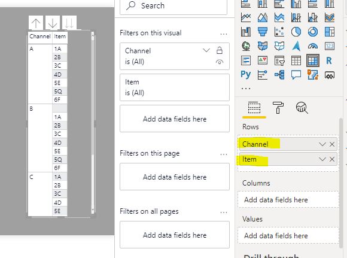
Task: Select the Waterfall chart visual
Action: click(246, 32)
